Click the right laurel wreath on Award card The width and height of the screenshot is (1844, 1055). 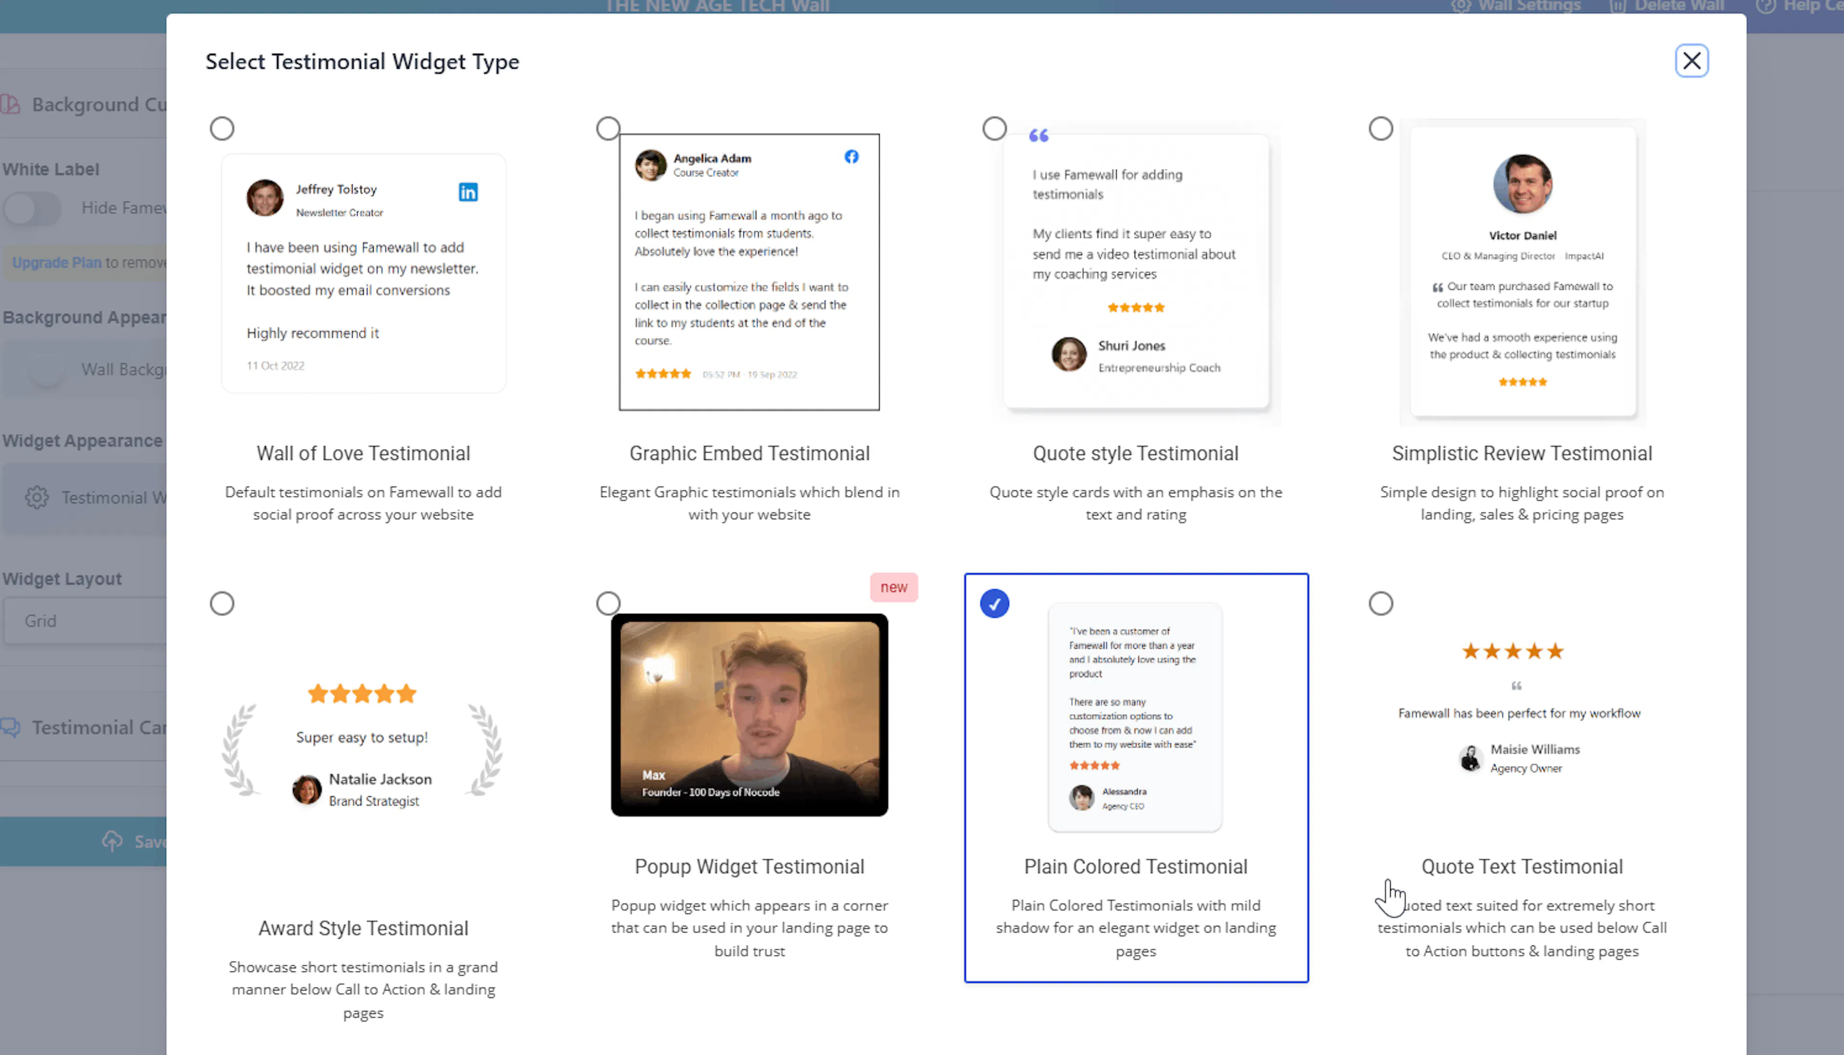(x=484, y=749)
